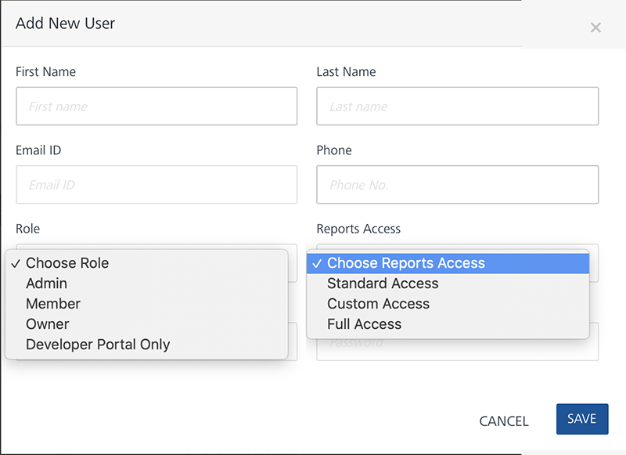Image resolution: width=626 pixels, height=455 pixels.
Task: Click the Last Name input field
Action: tap(457, 107)
